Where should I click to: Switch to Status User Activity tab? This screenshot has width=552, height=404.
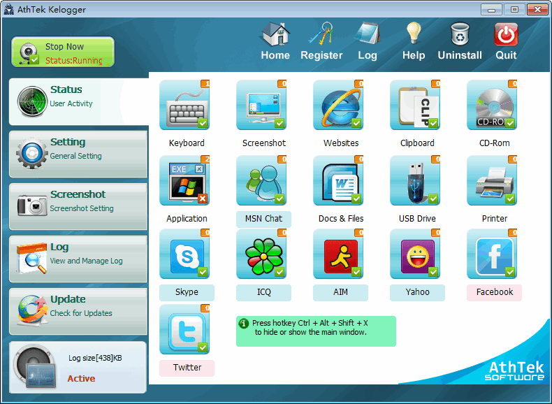click(x=79, y=101)
